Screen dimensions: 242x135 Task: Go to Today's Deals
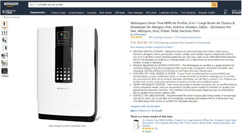coord(58,13)
